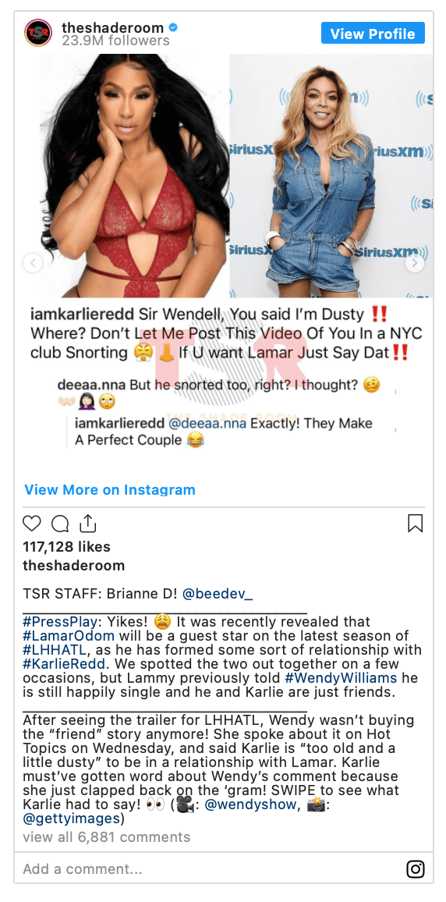
Task: Click the heart like icon
Action: (32, 524)
